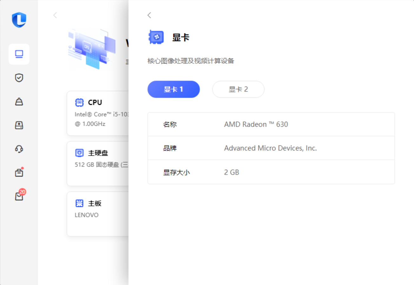Viewport: 414px width, 285px height.
Task: Open the CPU info card
Action: coord(98,113)
